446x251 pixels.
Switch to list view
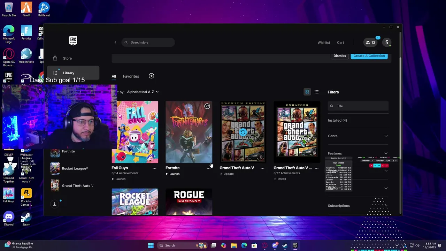tap(316, 92)
